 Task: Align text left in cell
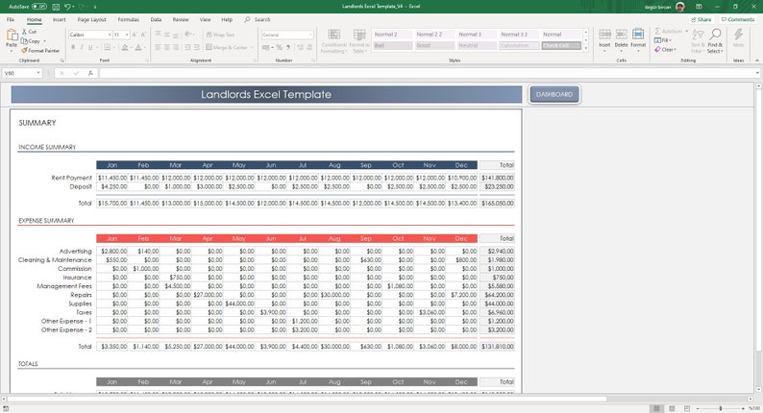(x=158, y=47)
